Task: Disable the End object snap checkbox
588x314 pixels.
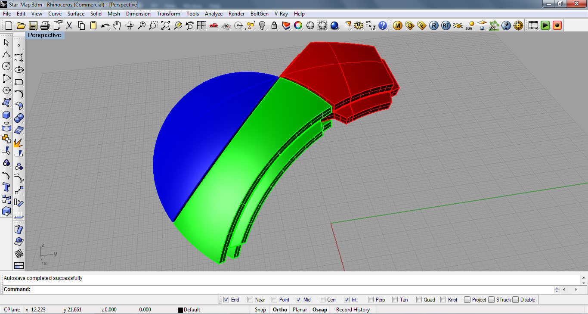Action: (226, 300)
